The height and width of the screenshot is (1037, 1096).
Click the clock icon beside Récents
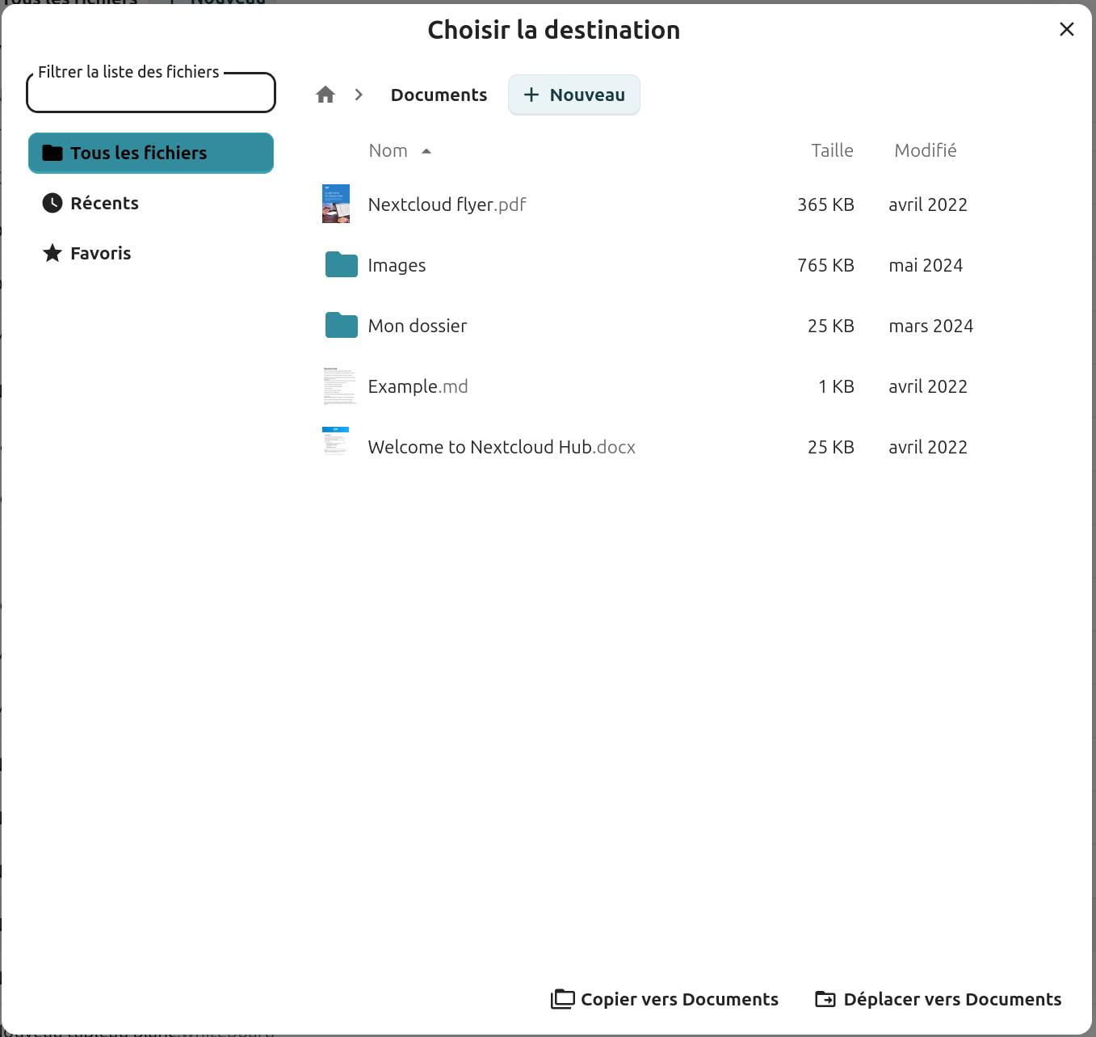click(52, 203)
